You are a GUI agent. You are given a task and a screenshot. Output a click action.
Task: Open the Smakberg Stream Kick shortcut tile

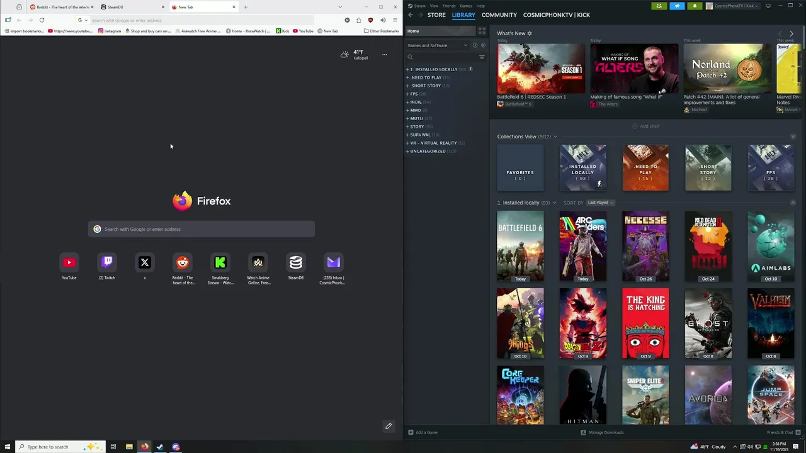click(x=220, y=262)
